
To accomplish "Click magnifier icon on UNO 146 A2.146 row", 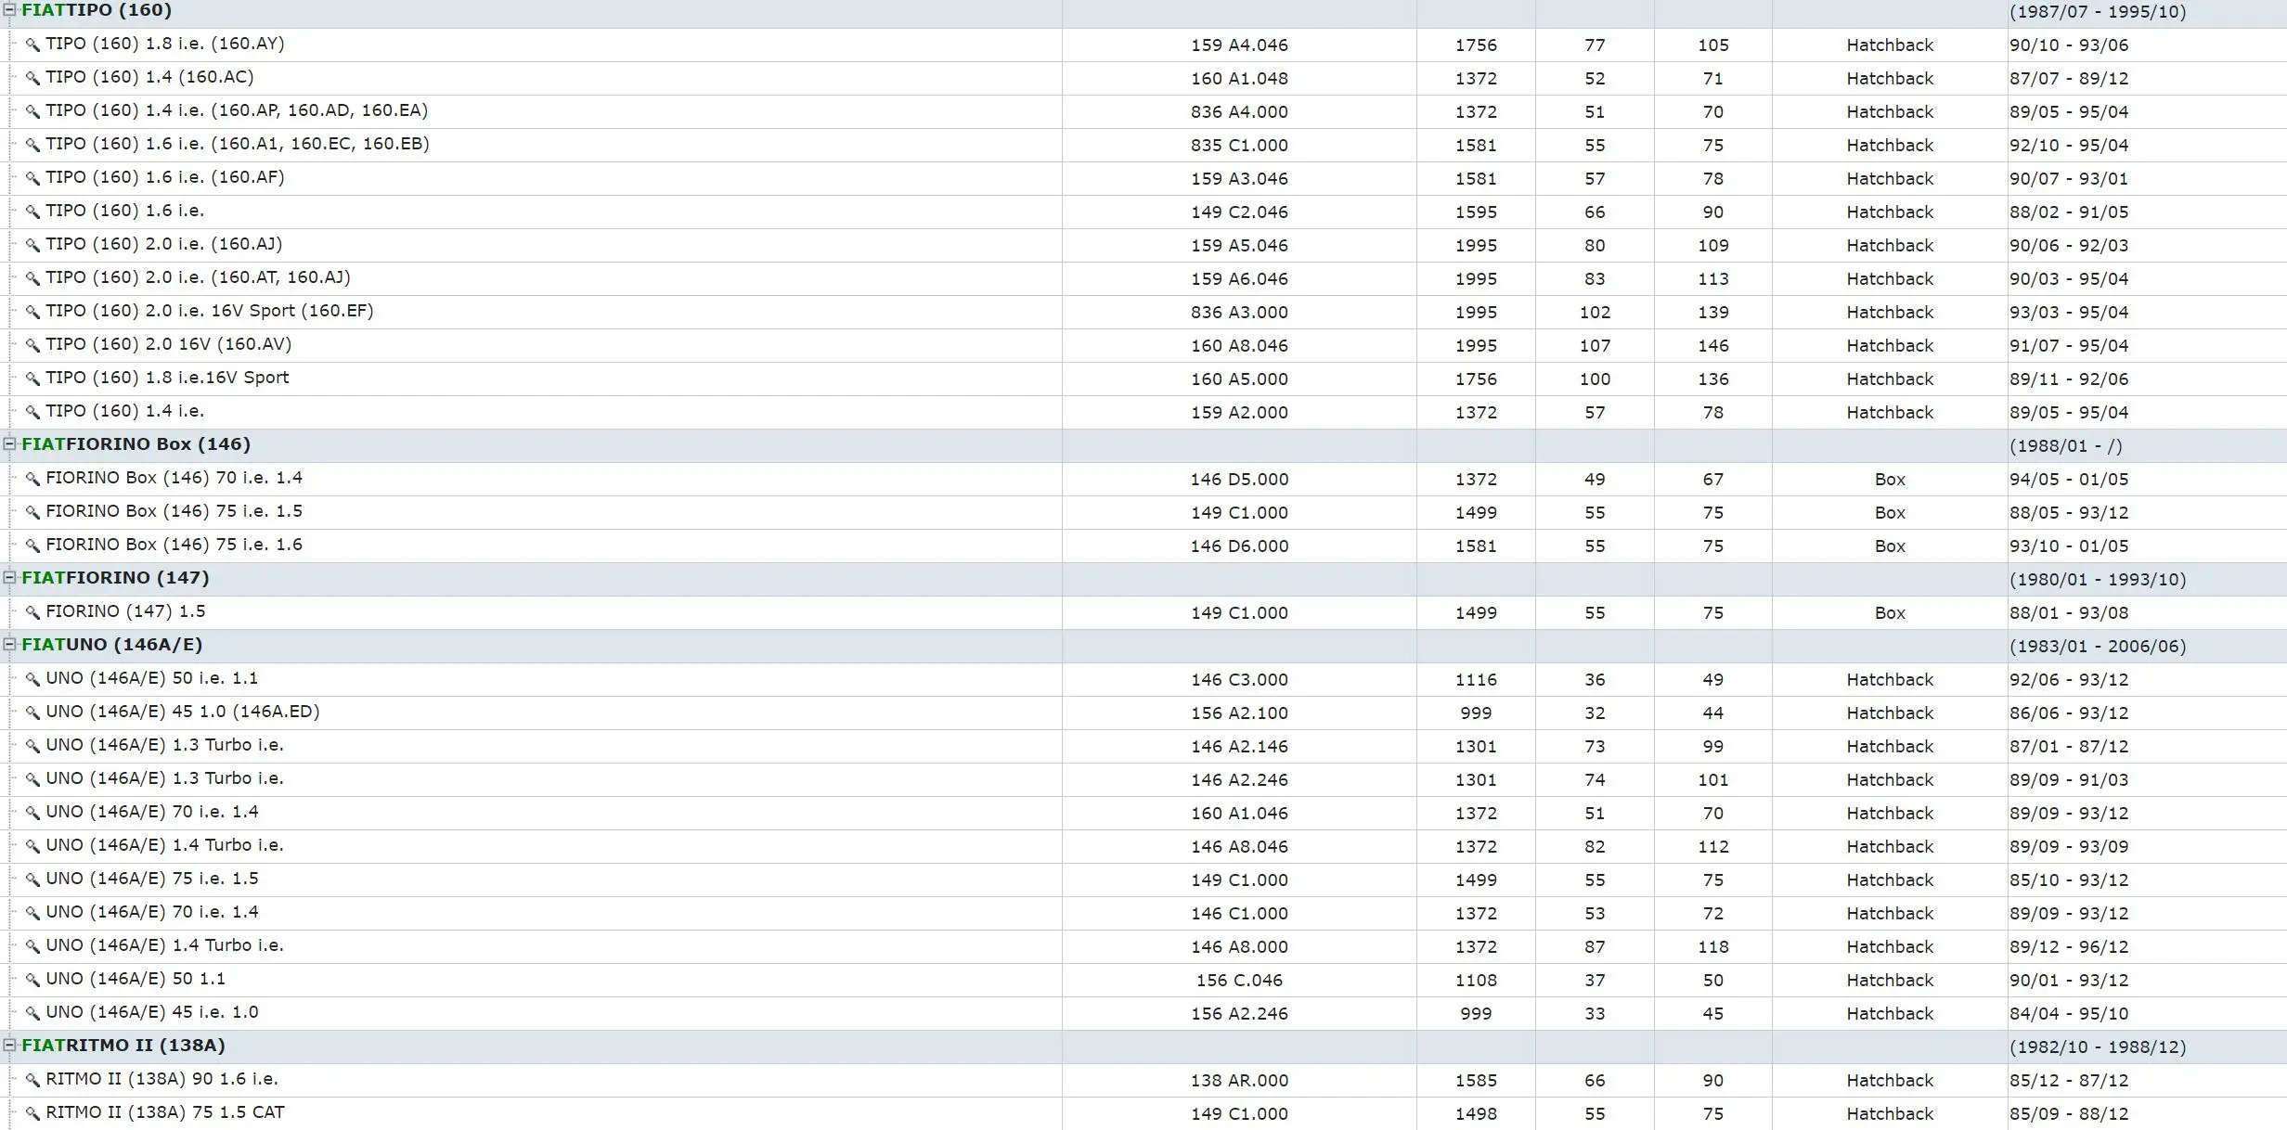I will coord(32,746).
